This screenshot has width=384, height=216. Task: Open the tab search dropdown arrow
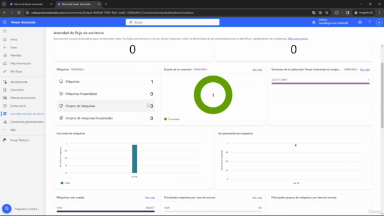point(4,4)
